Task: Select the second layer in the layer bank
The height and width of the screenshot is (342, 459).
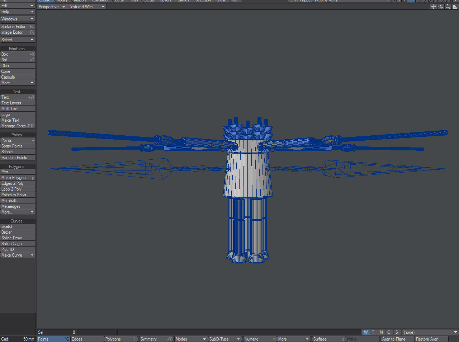Action: [x=413, y=1]
